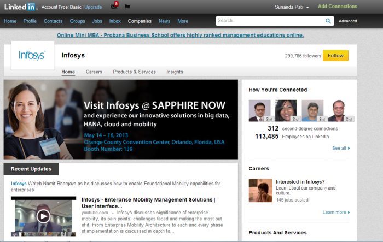
Task: Click the SAPPHIRE NOW banner image
Action: pos(121,120)
